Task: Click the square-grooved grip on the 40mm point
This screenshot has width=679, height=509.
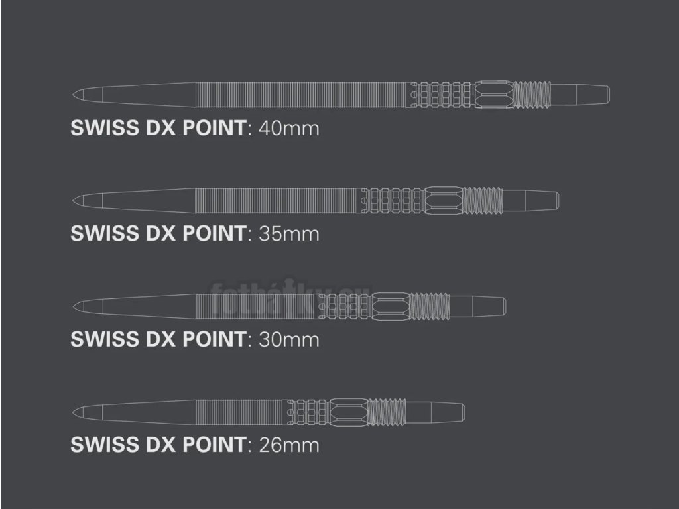Action: tap(442, 95)
